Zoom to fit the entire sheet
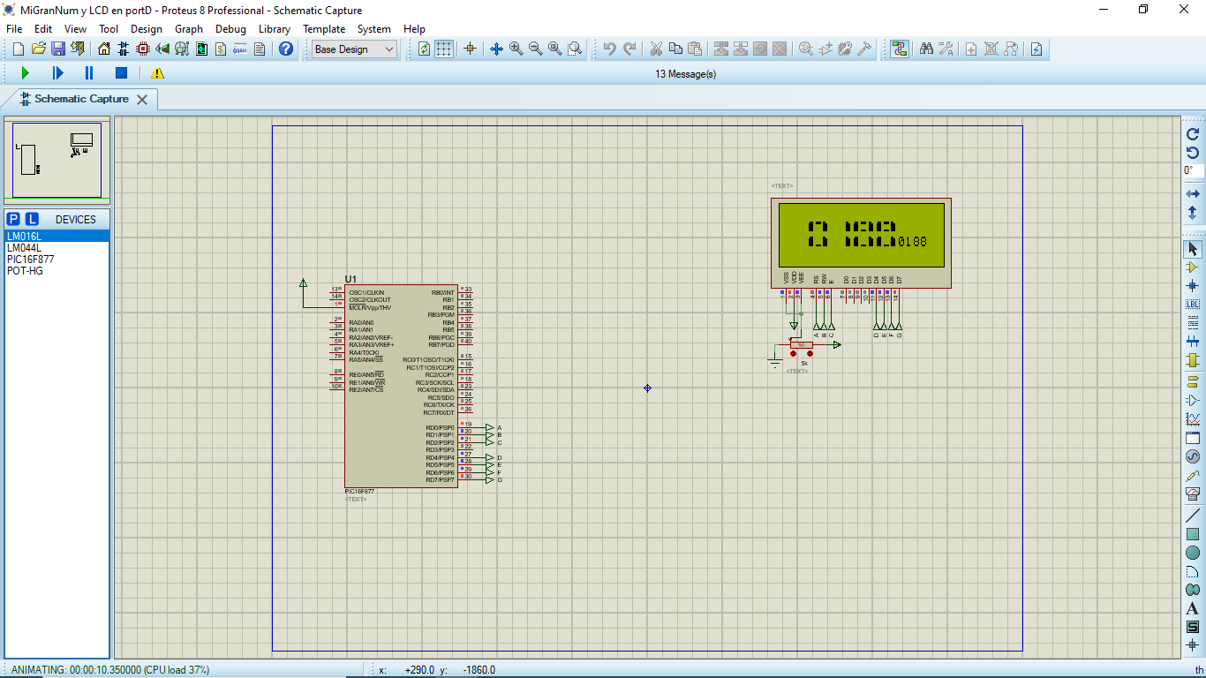The width and height of the screenshot is (1206, 678). point(554,49)
